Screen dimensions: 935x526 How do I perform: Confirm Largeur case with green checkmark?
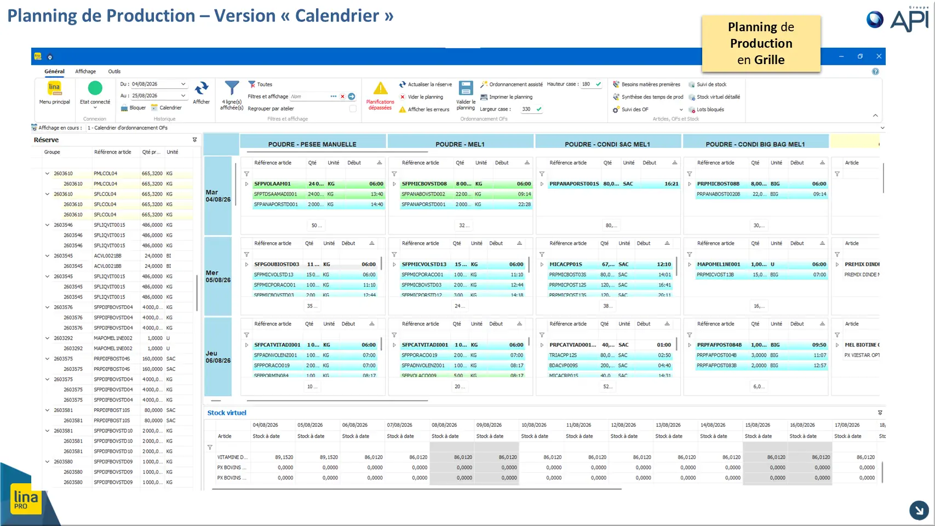click(539, 109)
